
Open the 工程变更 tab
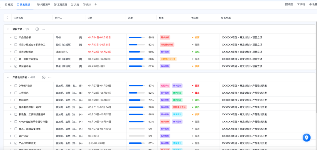click(x=60, y=4)
